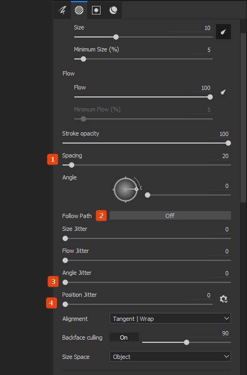Screen dimensions: 247x375
Task: Click the Stroke opacity label
Action: [81, 134]
